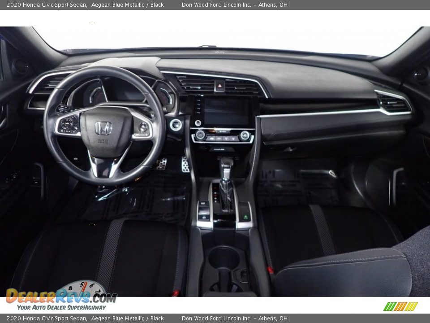The height and width of the screenshot is (323, 430).
Task: Click the Aegean Blue Metallic color name in the header
Action: tap(115, 6)
